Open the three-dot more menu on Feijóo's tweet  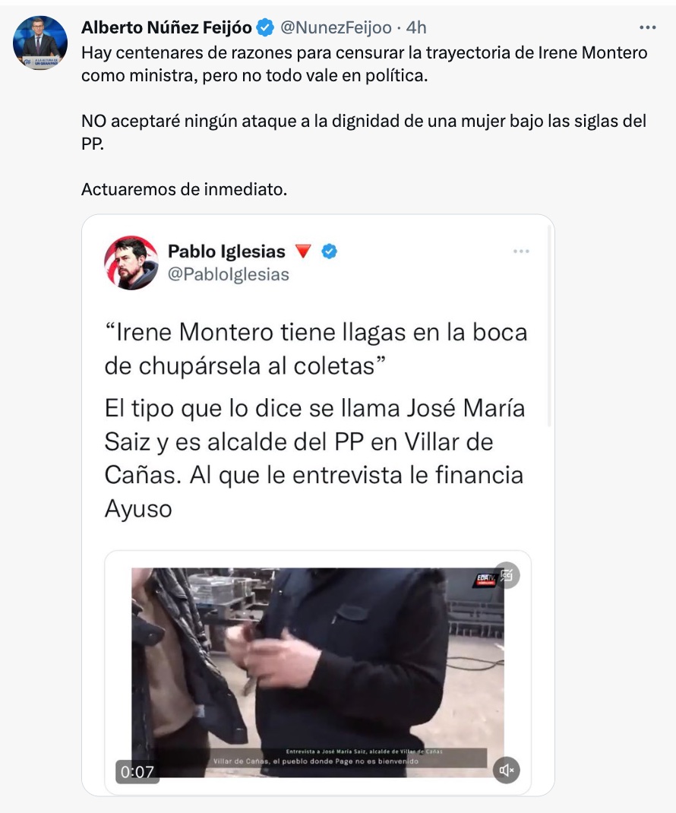point(647,27)
